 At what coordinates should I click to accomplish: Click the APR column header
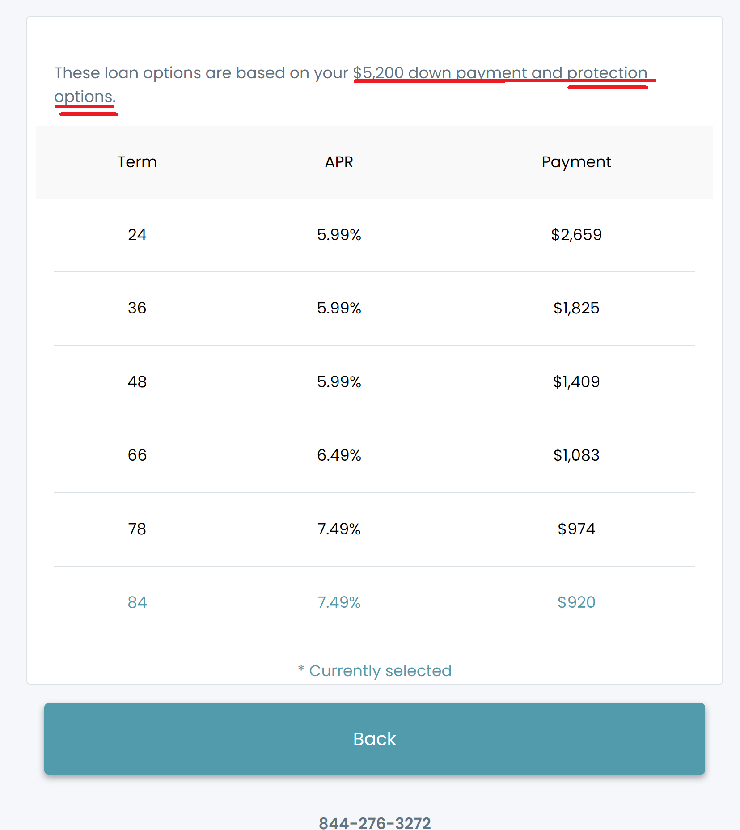(x=339, y=162)
